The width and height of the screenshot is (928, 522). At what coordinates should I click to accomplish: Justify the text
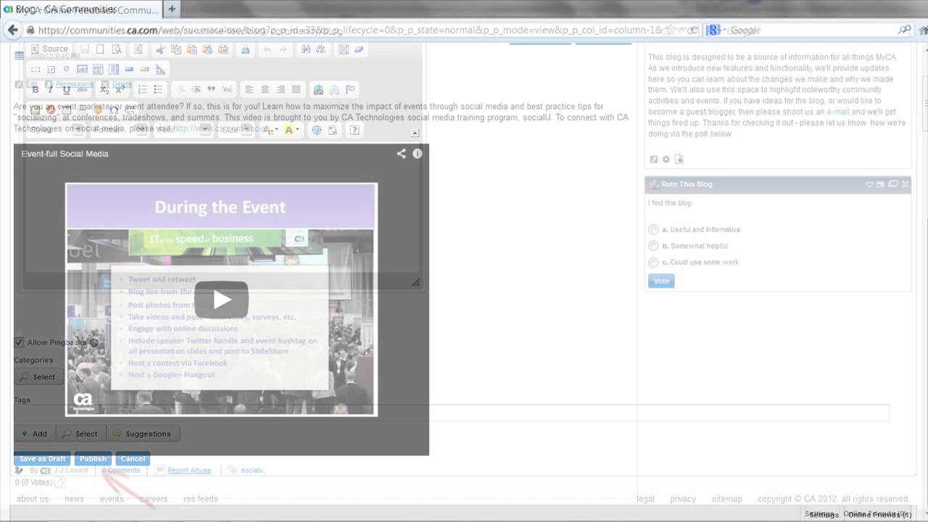point(296,90)
